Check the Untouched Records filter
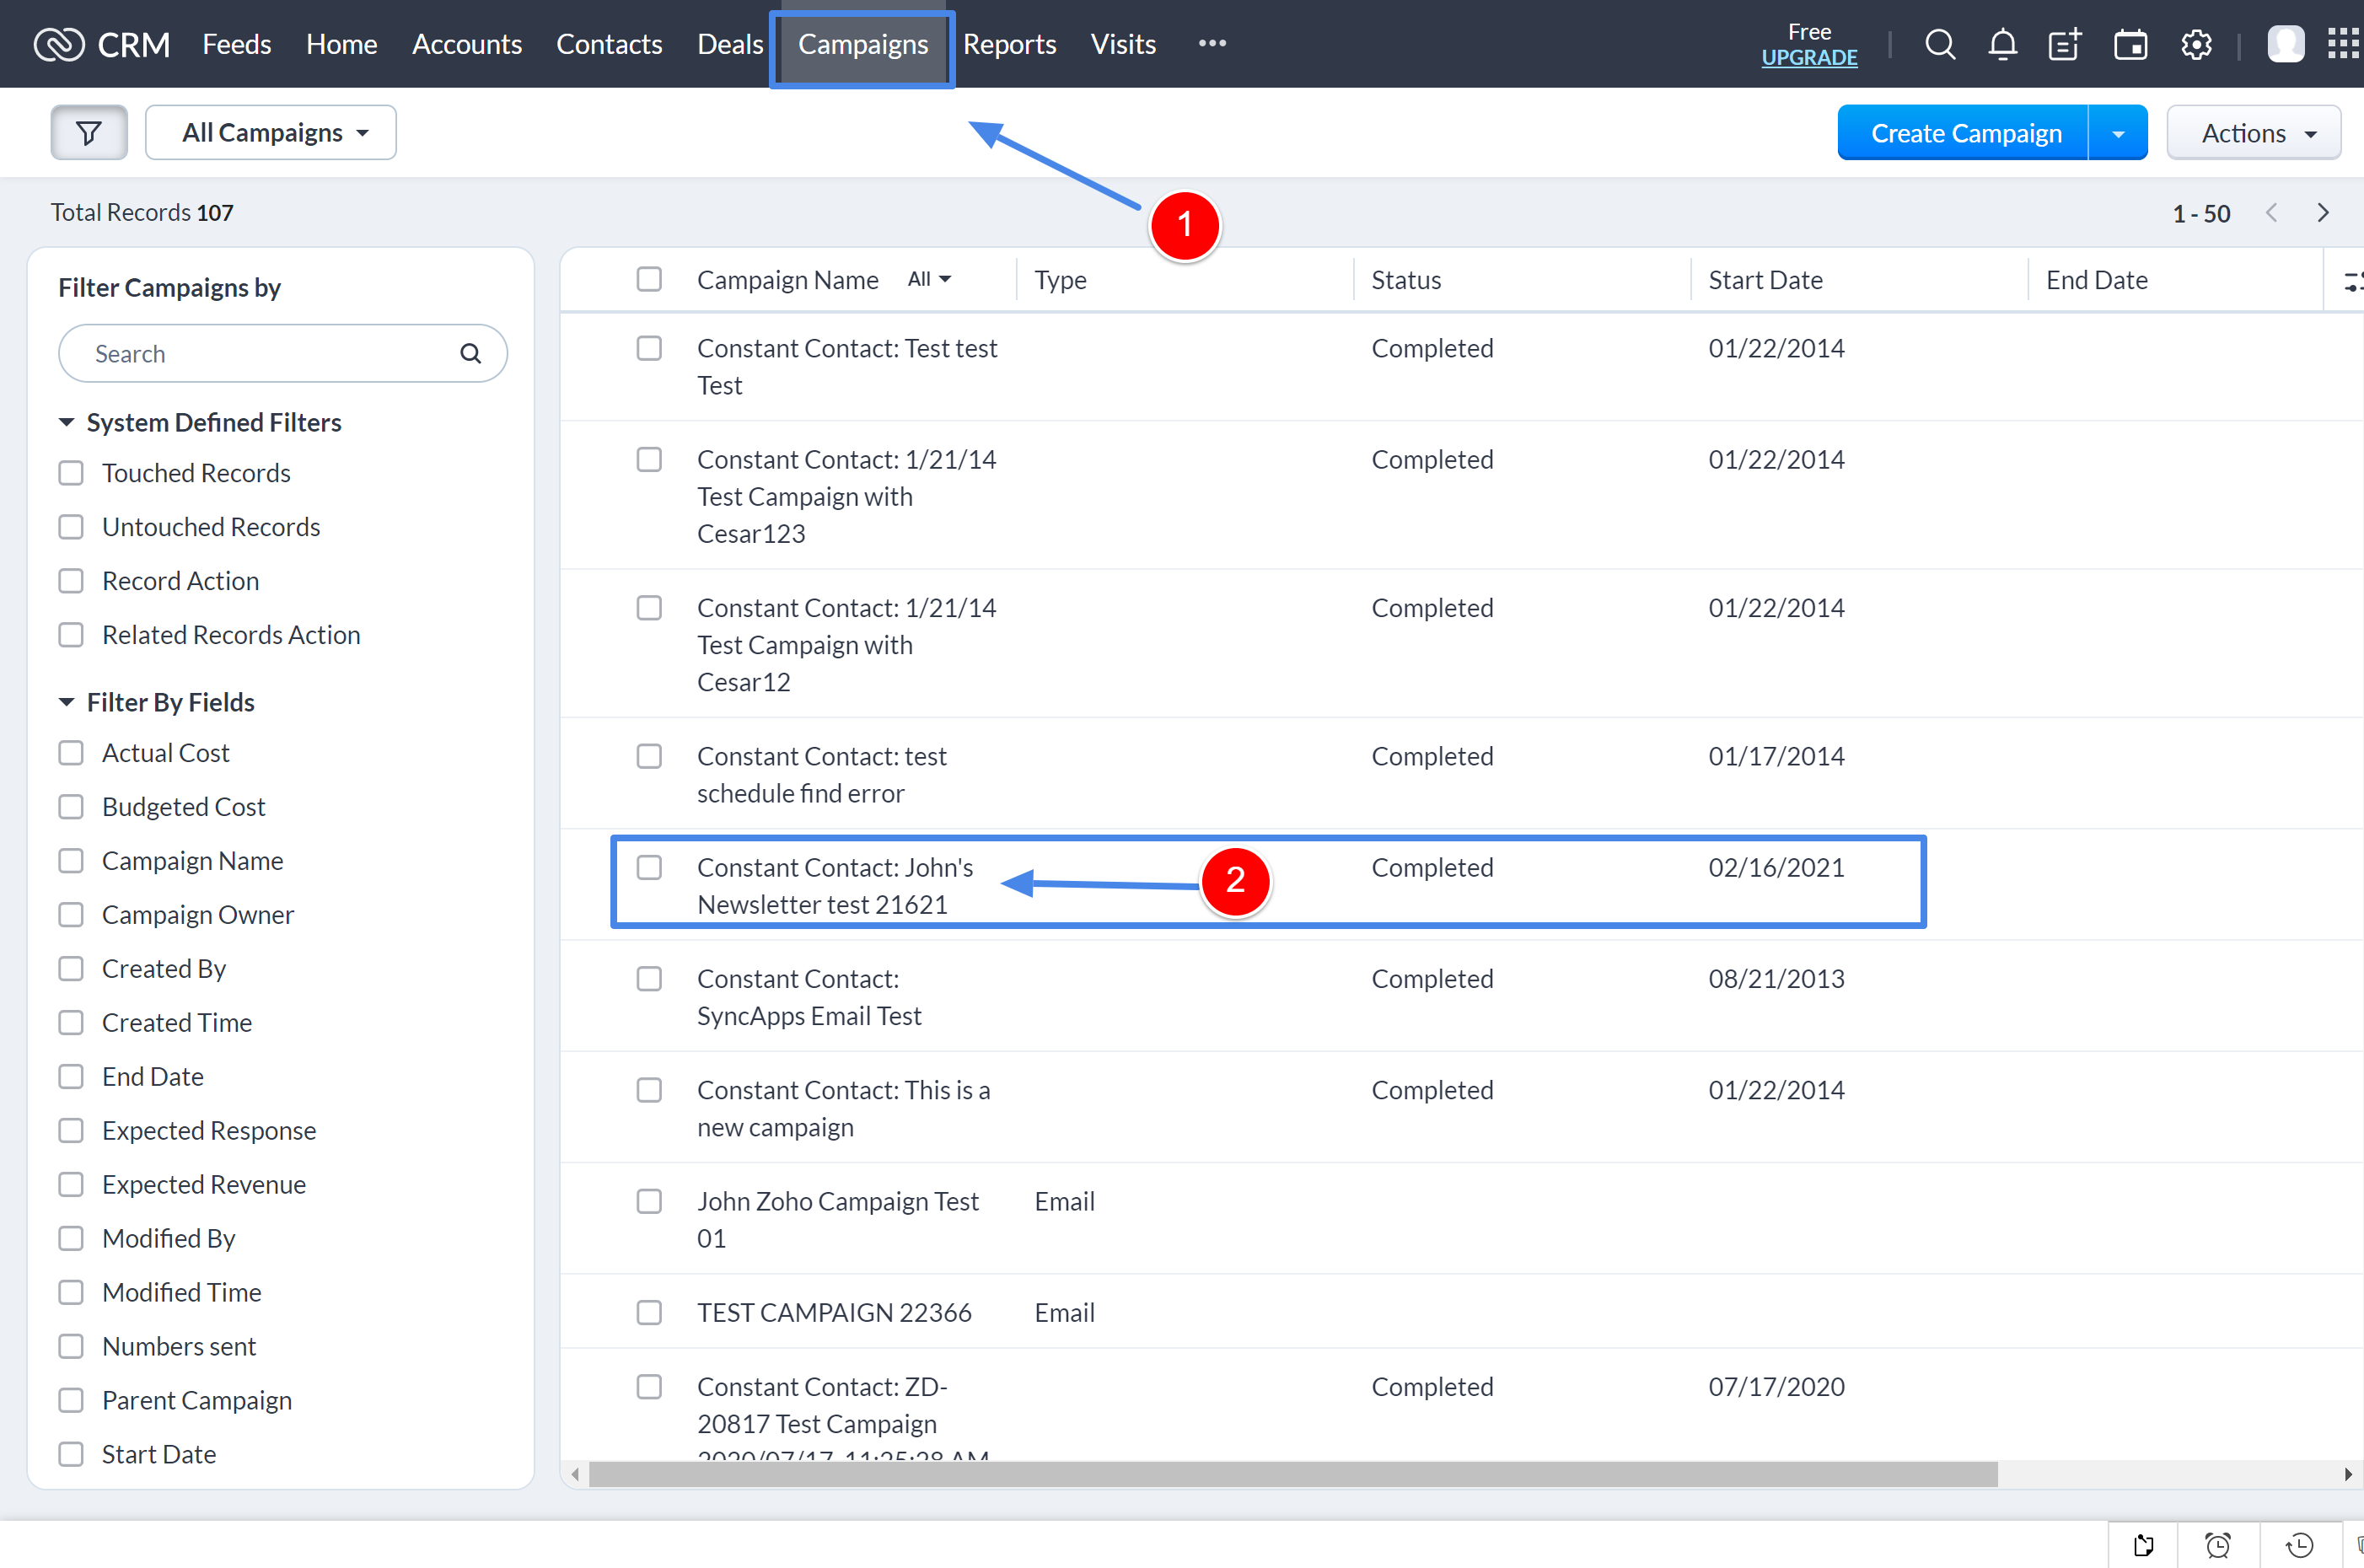This screenshot has height=1568, width=2364. pyautogui.click(x=71, y=527)
